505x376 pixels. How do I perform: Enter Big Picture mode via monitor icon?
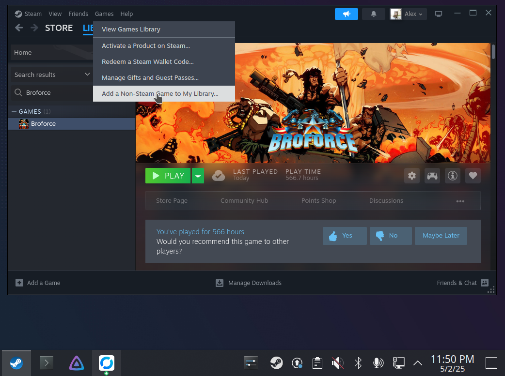pyautogui.click(x=438, y=14)
